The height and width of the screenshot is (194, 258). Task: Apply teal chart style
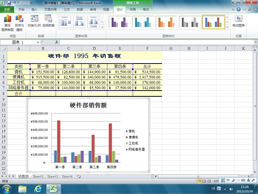(x=143, y=22)
